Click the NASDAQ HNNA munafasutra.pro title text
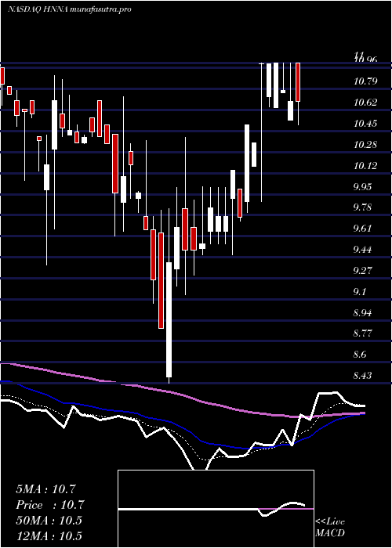 pyautogui.click(x=69, y=9)
